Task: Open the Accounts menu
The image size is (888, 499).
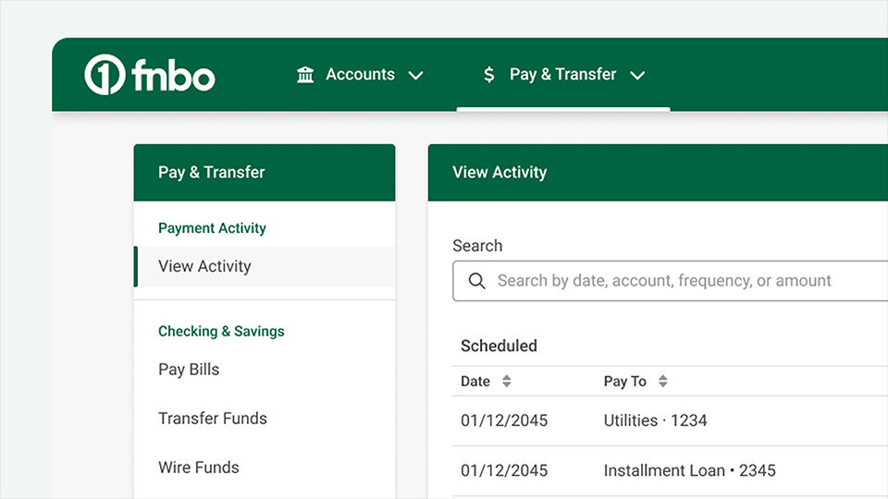Action: click(360, 74)
